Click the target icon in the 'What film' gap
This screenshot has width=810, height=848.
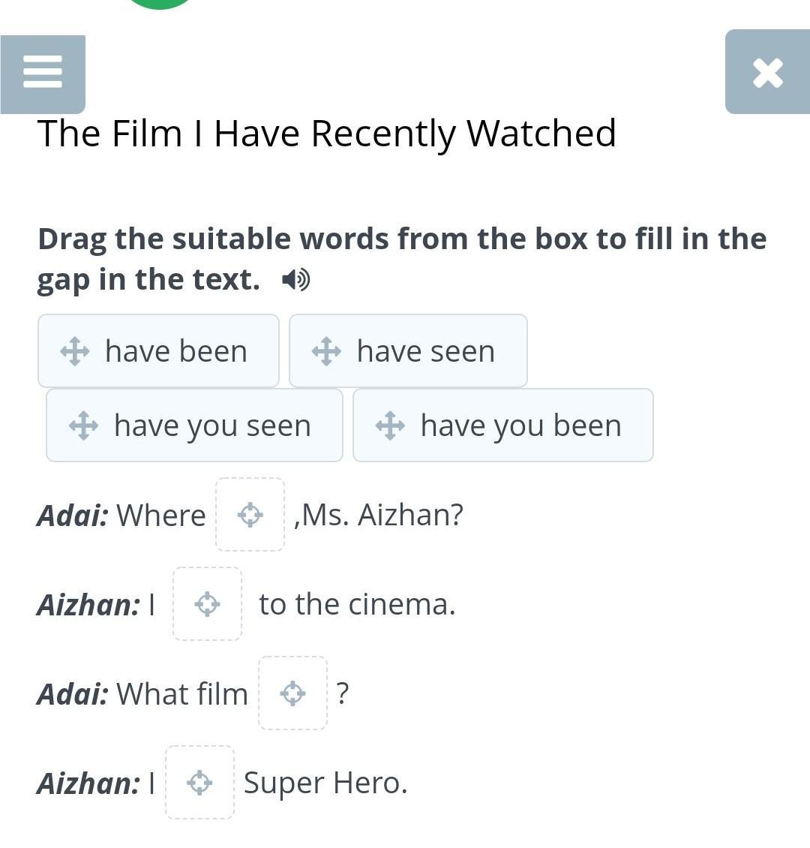point(293,693)
